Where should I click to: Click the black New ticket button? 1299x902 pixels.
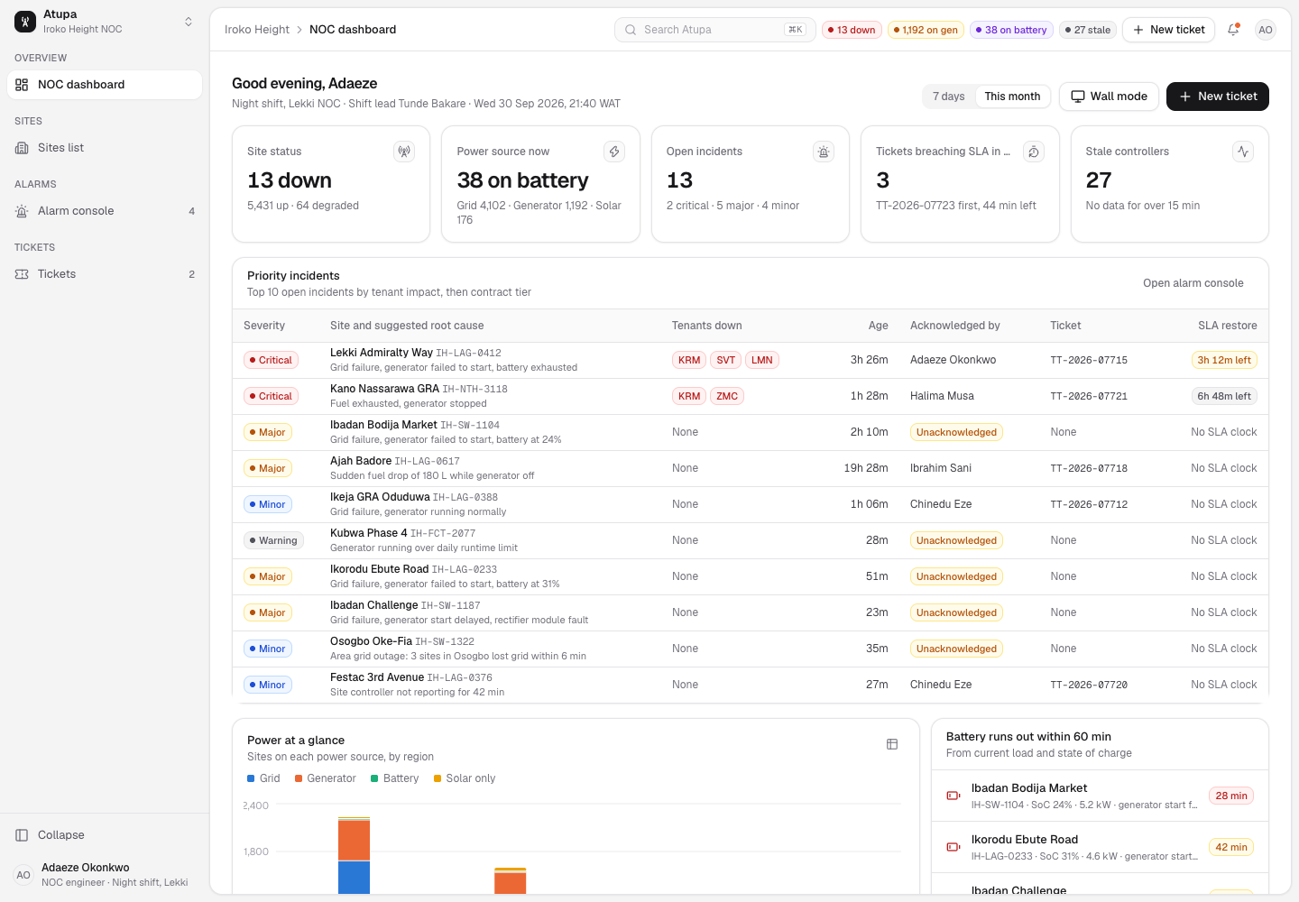(1218, 97)
